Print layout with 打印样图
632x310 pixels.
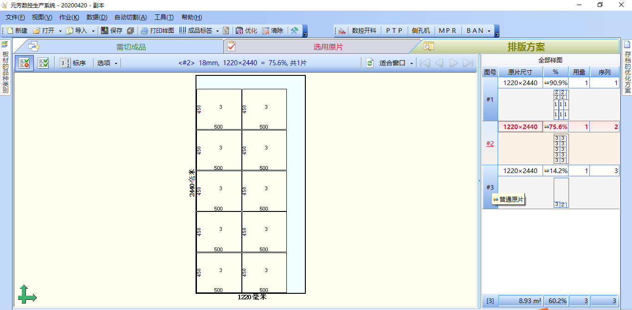tap(158, 31)
